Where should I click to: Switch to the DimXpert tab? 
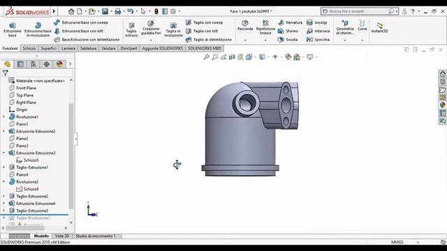[x=129, y=48]
